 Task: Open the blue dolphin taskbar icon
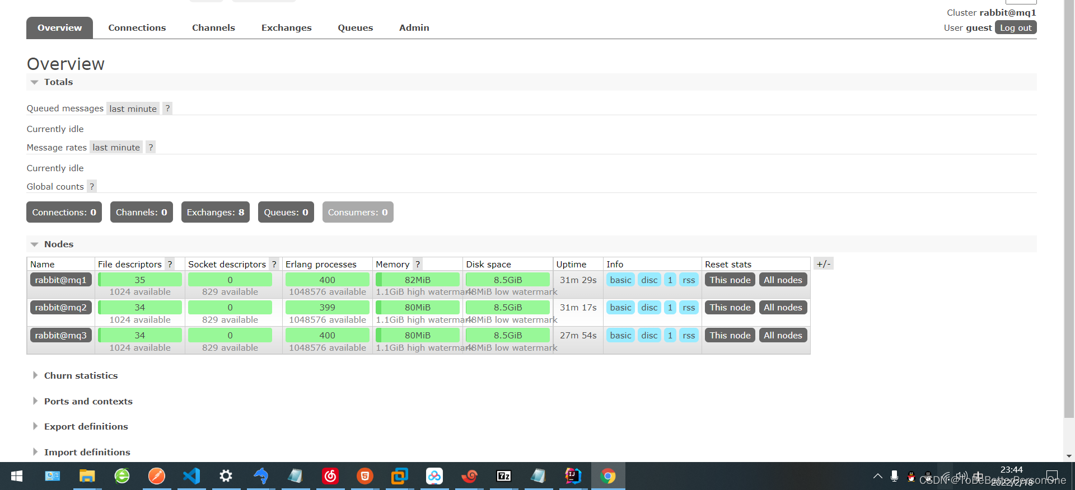pos(261,476)
